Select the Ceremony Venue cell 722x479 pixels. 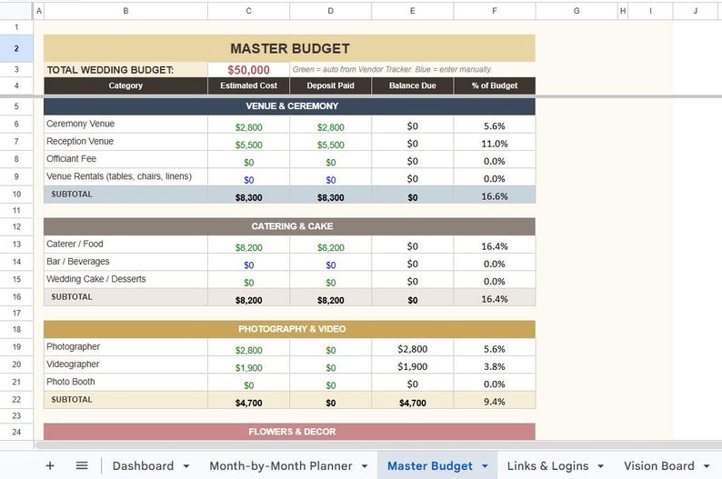click(125, 125)
